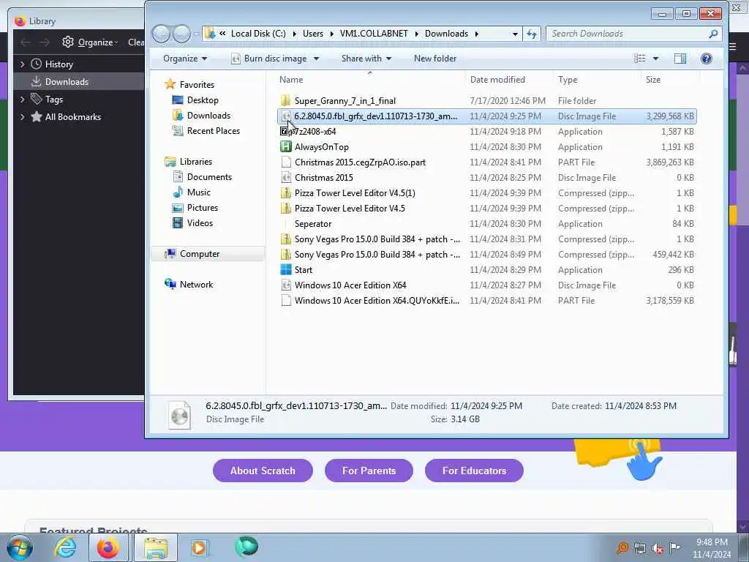Click the Videos library icon
749x562 pixels.
[x=178, y=223]
